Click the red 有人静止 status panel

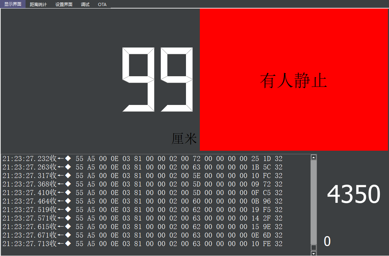[294, 80]
